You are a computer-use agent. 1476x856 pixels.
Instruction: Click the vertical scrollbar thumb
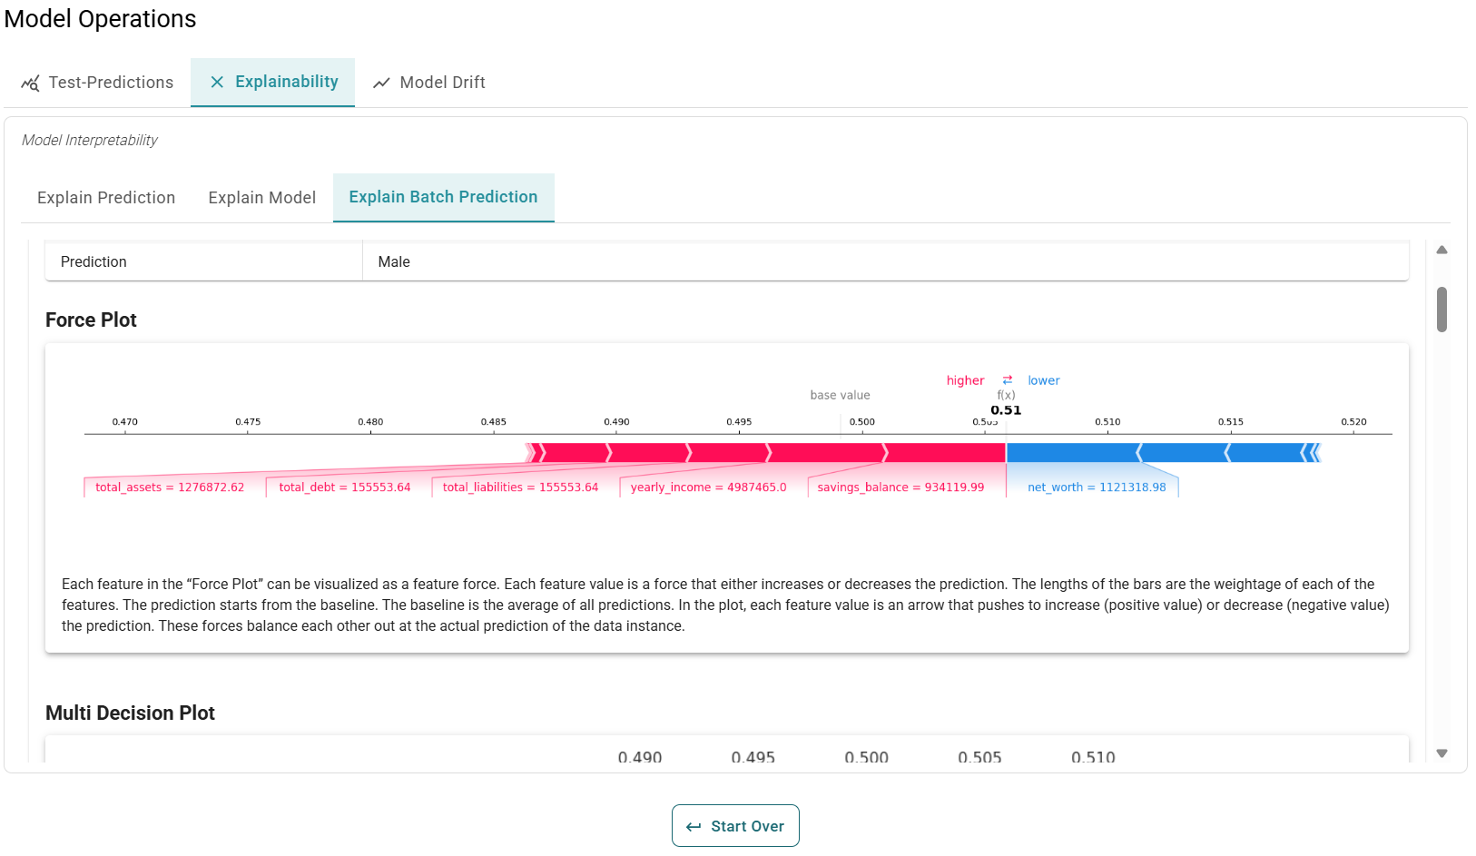click(1442, 310)
